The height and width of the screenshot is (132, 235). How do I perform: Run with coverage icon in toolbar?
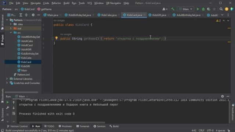click(x=209, y=9)
